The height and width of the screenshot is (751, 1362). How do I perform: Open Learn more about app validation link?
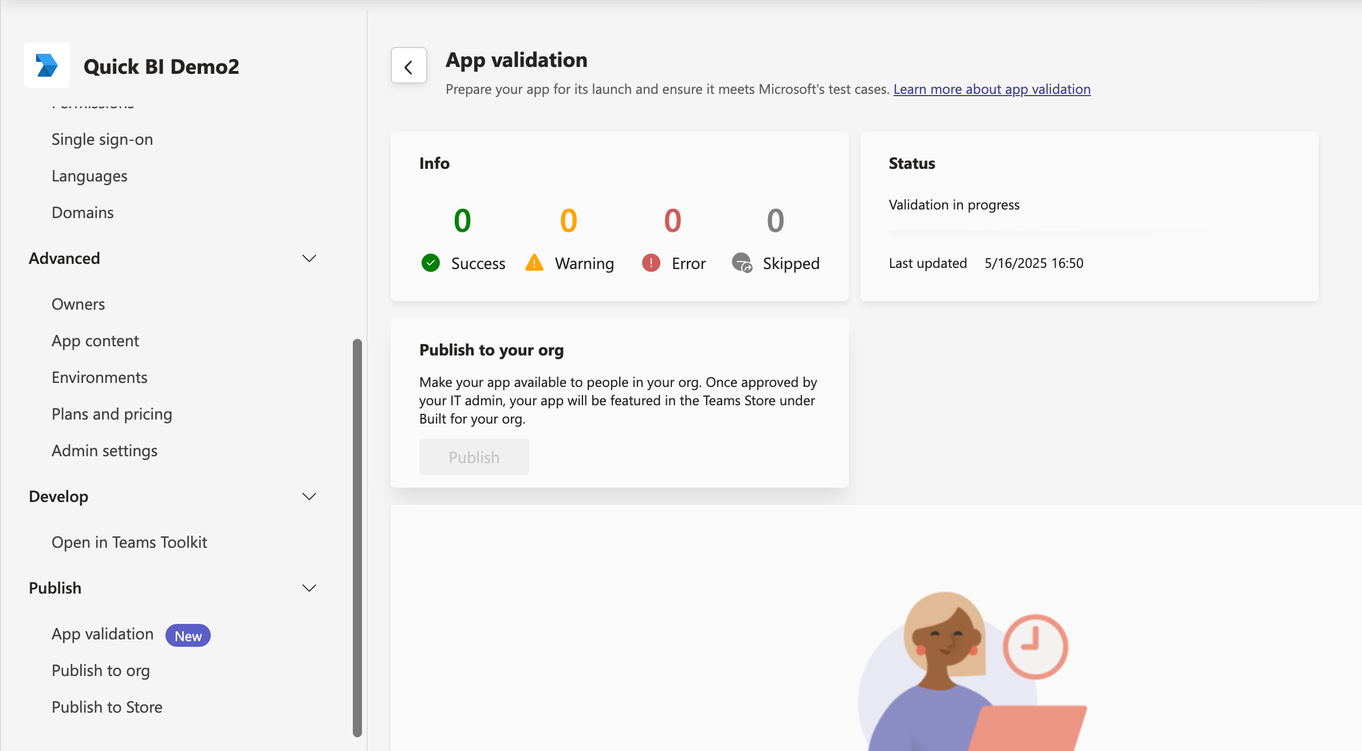point(991,89)
